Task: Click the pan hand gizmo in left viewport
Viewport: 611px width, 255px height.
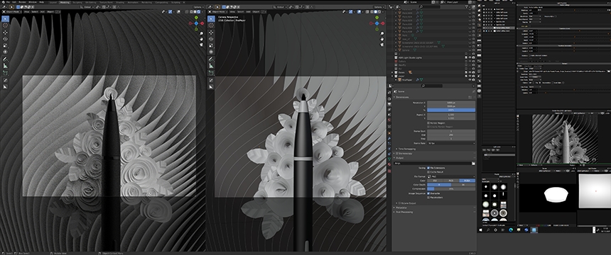Action: (202, 39)
